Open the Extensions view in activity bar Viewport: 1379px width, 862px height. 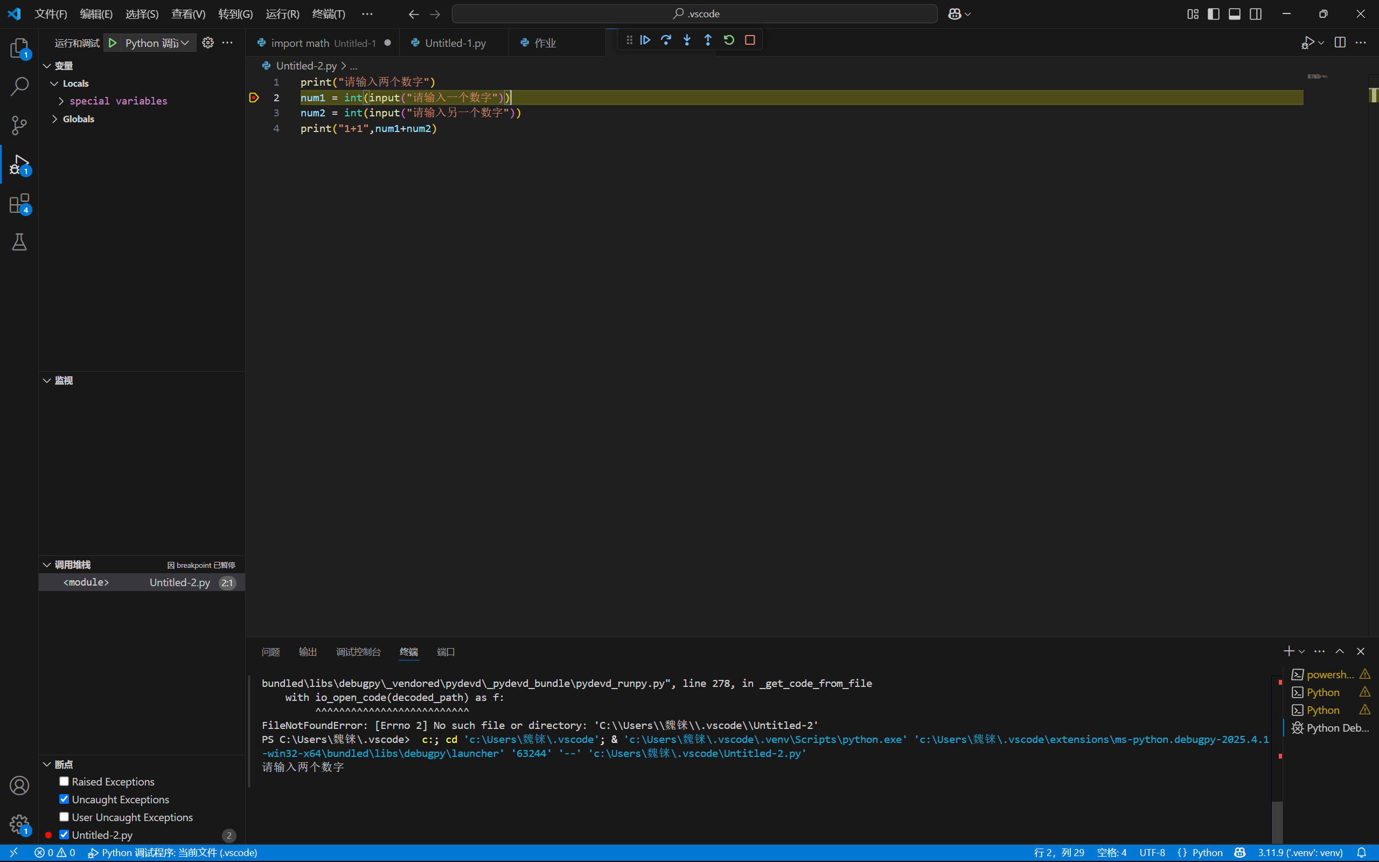coord(19,204)
